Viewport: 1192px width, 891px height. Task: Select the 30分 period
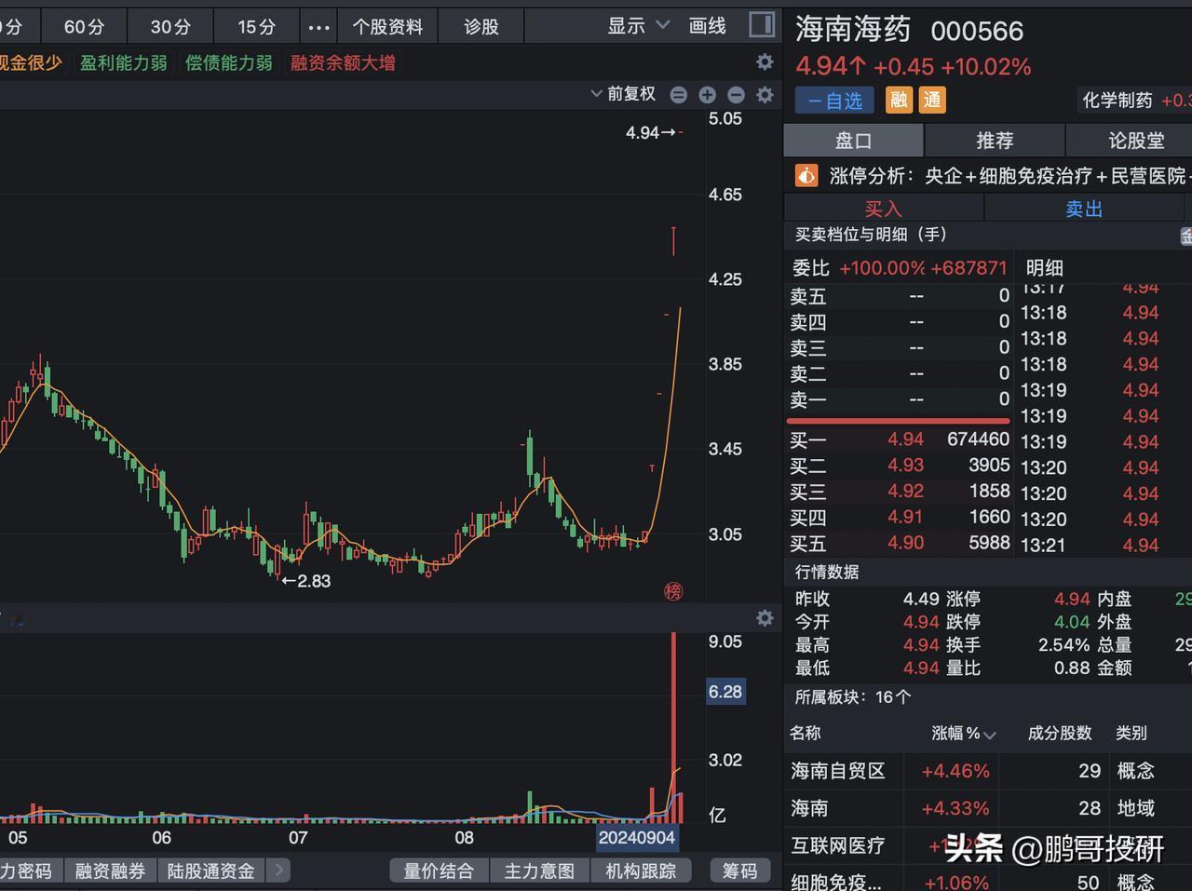170,27
